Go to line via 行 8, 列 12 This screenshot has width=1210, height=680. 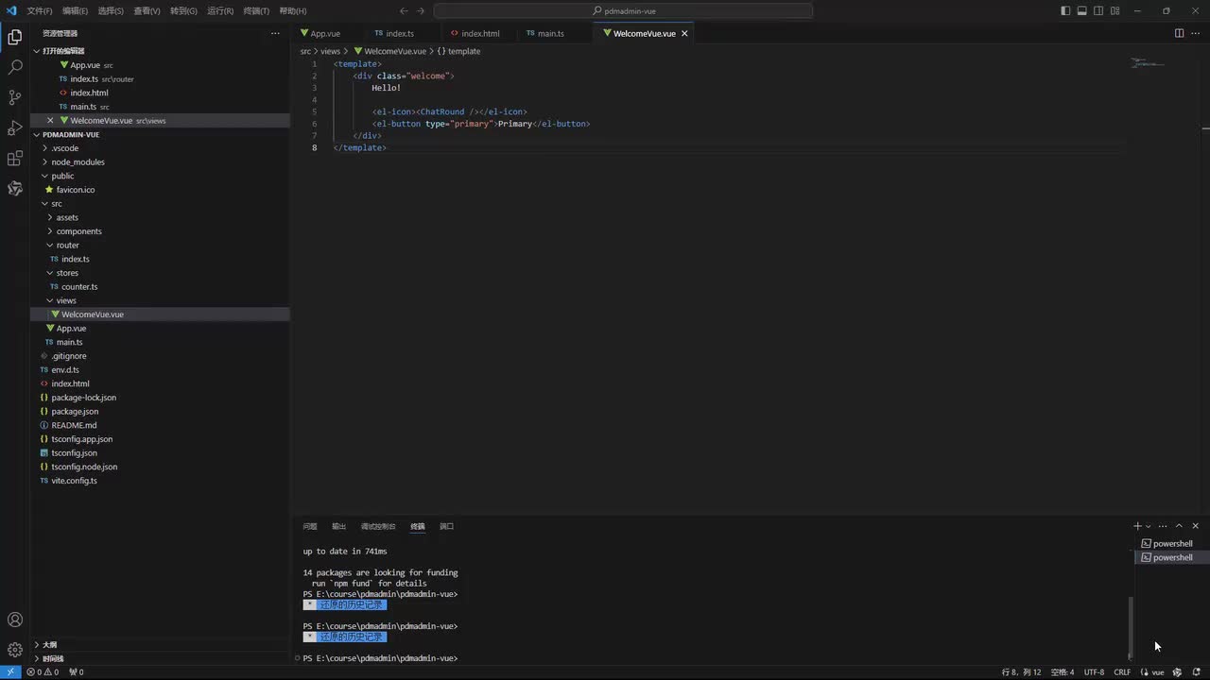[1021, 672]
